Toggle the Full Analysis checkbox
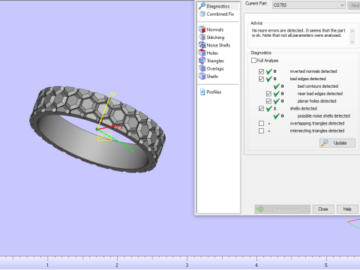Screen dimensions: 360x270 (253, 61)
